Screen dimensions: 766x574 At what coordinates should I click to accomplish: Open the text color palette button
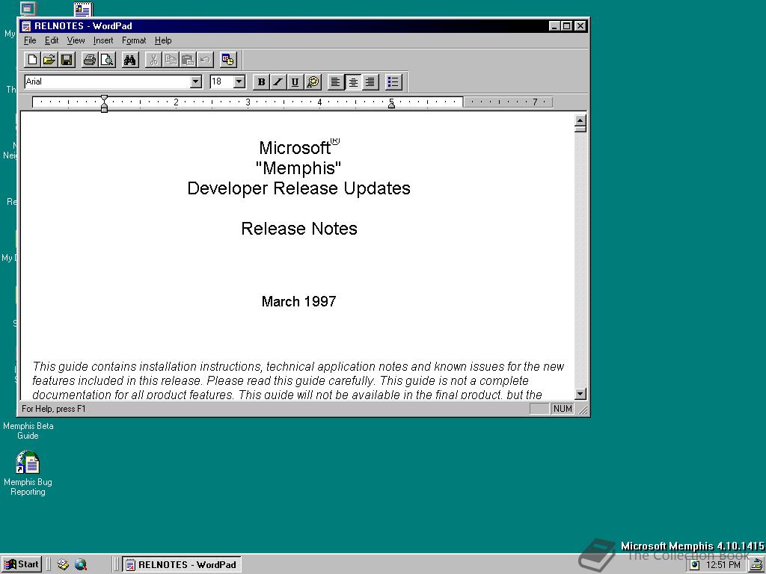pos(312,82)
